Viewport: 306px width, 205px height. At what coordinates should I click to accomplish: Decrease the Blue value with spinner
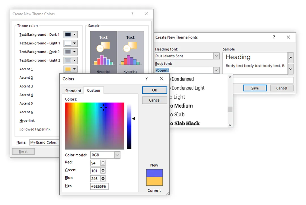(103, 180)
